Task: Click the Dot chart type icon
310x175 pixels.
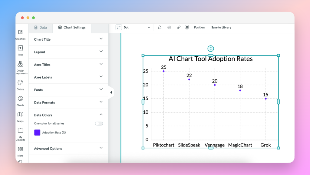Action: click(x=119, y=27)
